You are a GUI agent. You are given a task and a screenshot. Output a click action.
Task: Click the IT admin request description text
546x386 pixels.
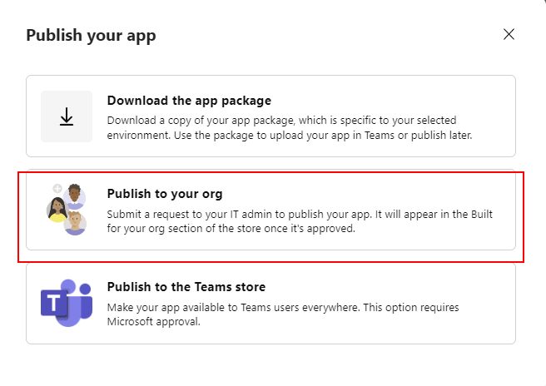[x=300, y=221]
